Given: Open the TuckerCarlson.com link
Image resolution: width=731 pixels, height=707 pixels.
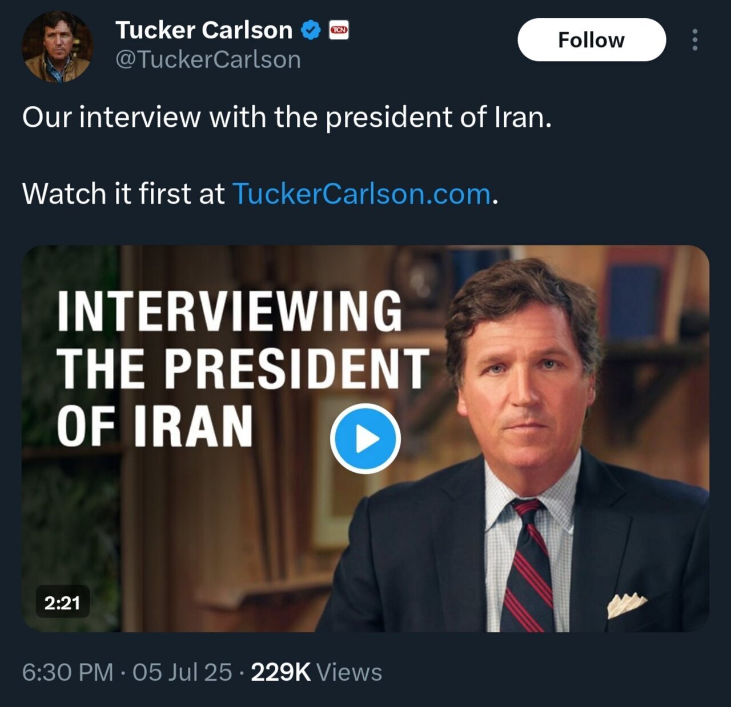Looking at the screenshot, I should (x=362, y=194).
